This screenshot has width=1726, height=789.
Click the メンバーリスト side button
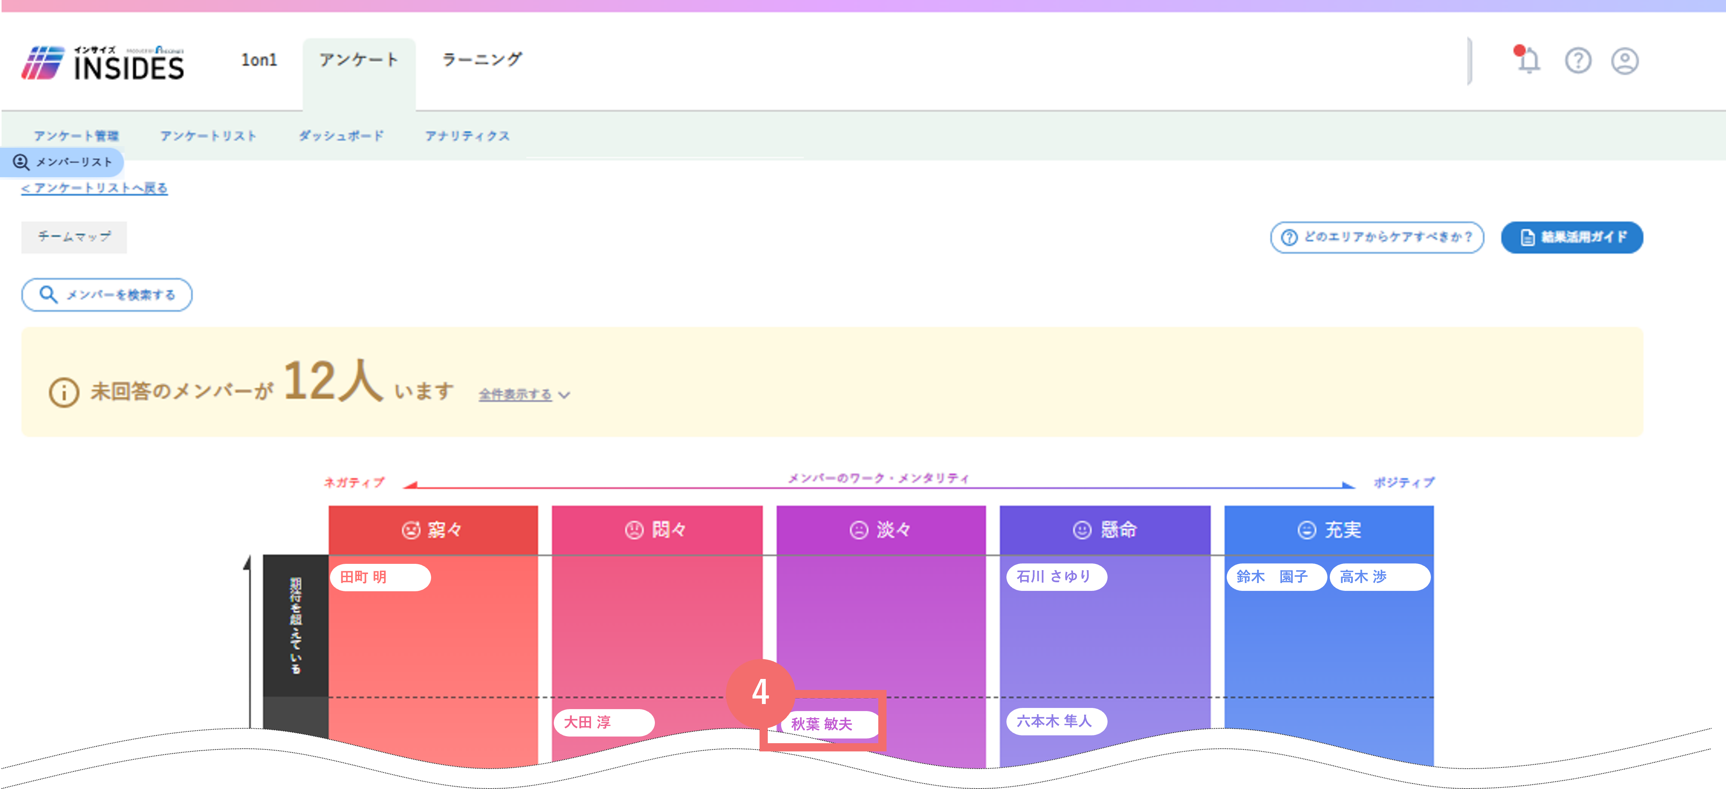(x=62, y=162)
